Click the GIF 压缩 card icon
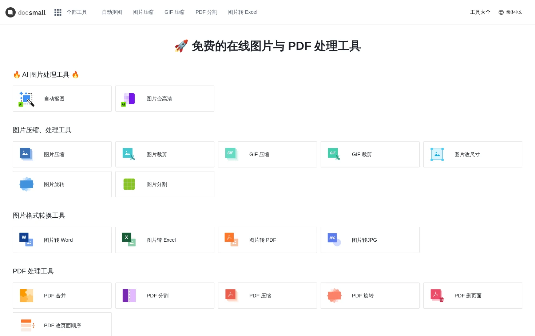535x336 pixels. point(232,154)
